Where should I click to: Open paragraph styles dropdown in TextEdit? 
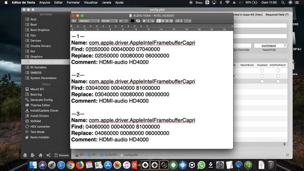(x=74, y=21)
